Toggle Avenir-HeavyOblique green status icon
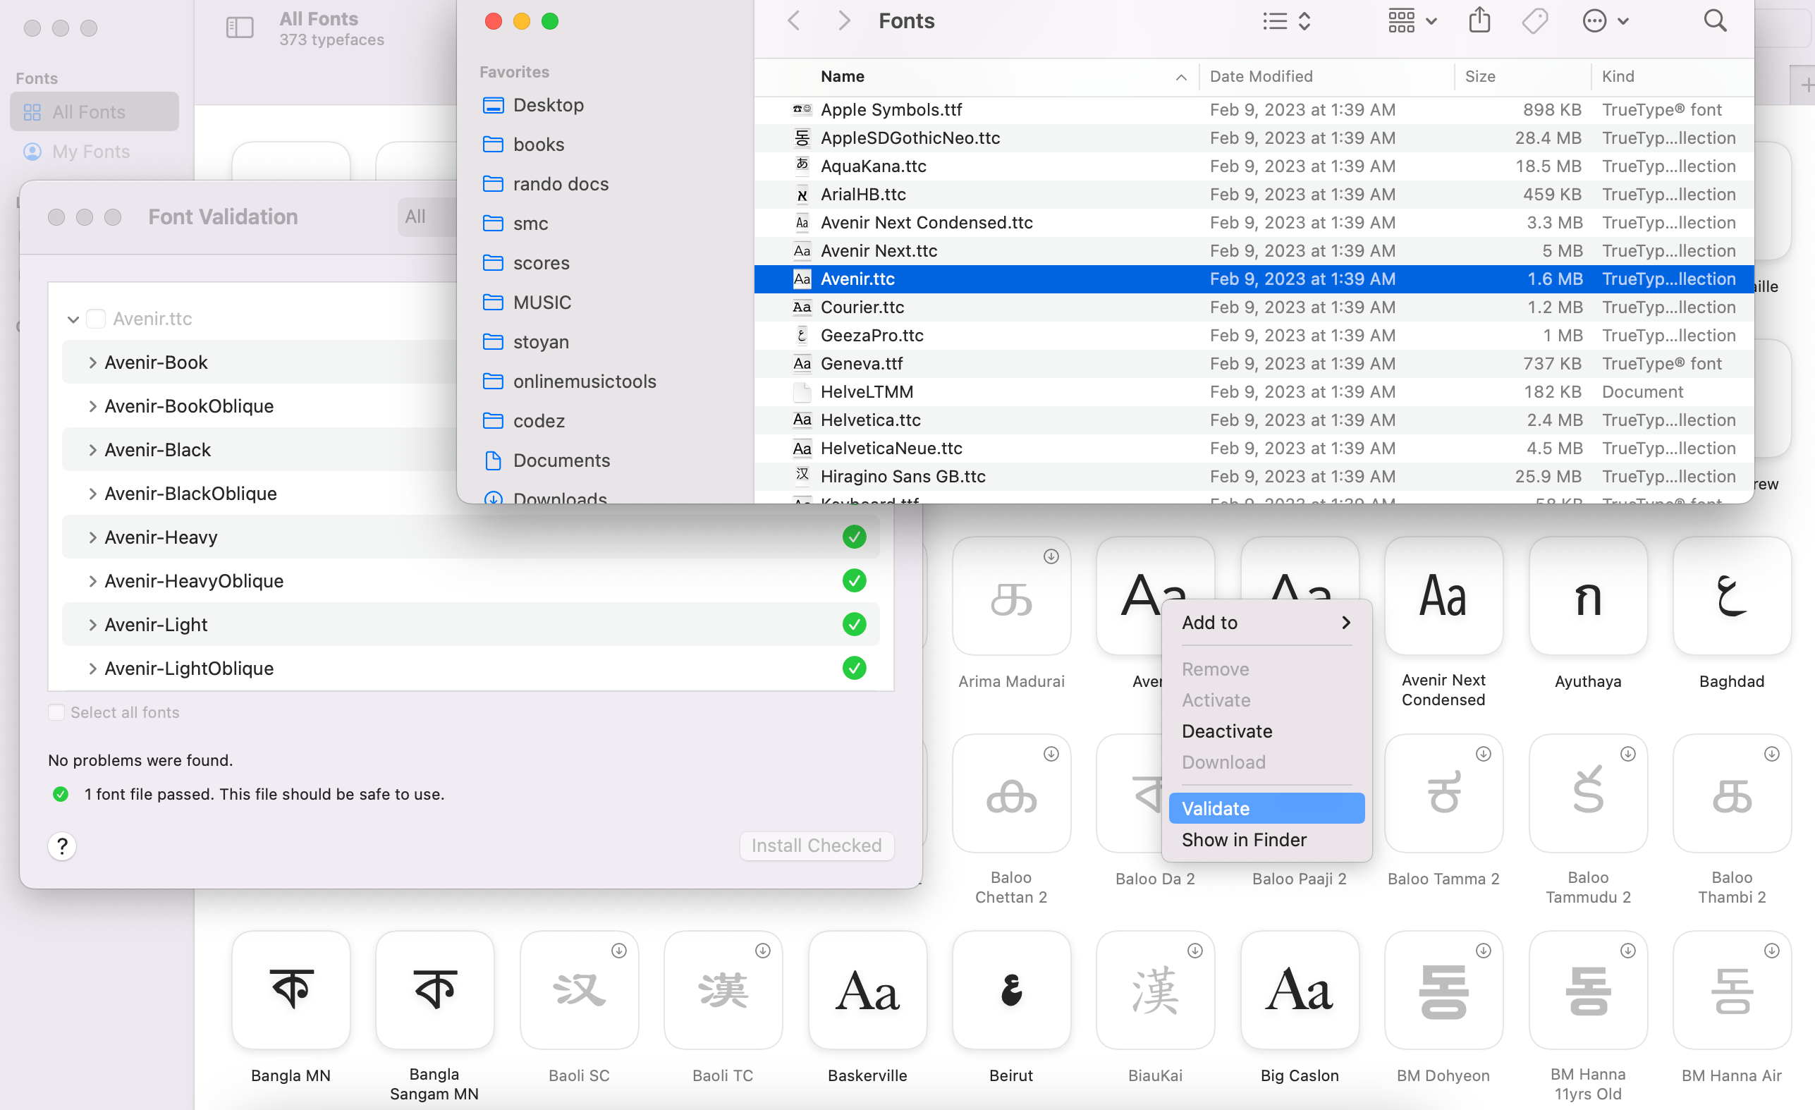1815x1110 pixels. pos(853,581)
